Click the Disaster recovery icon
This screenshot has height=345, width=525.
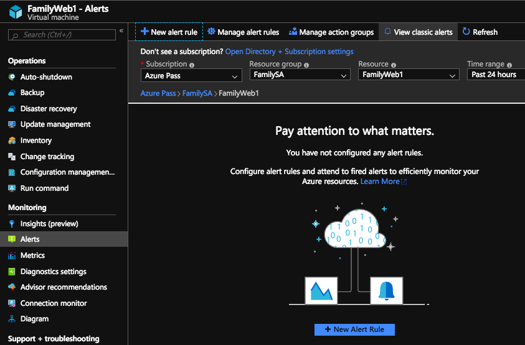pyautogui.click(x=12, y=109)
